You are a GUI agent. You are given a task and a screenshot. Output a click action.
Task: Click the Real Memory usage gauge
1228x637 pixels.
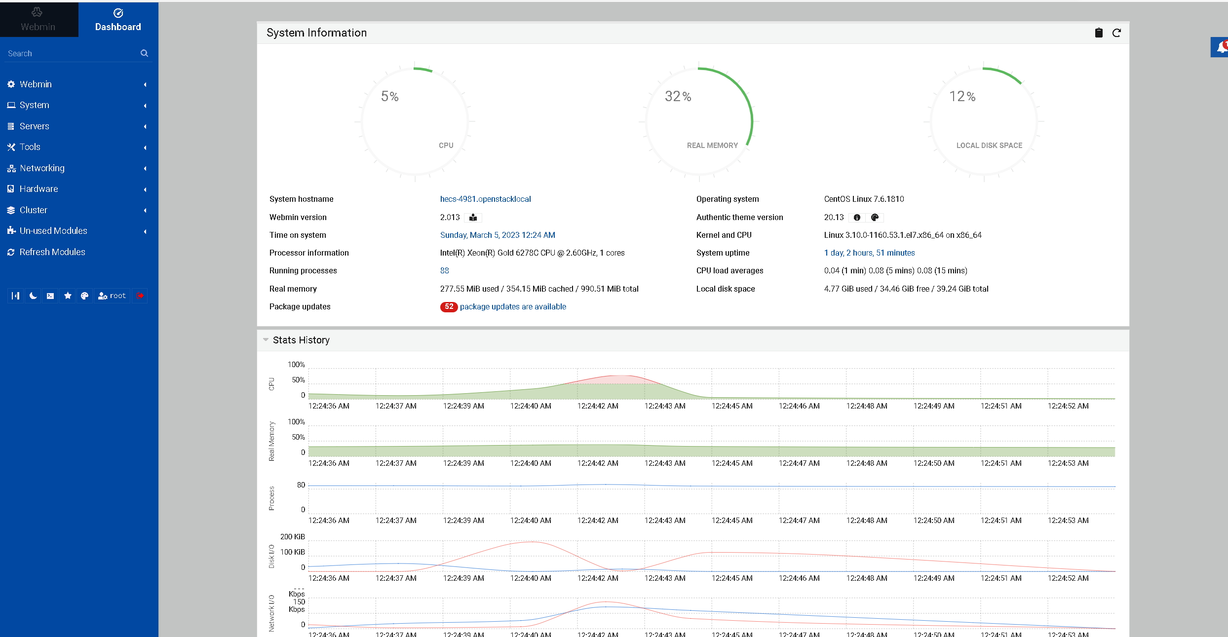(699, 121)
